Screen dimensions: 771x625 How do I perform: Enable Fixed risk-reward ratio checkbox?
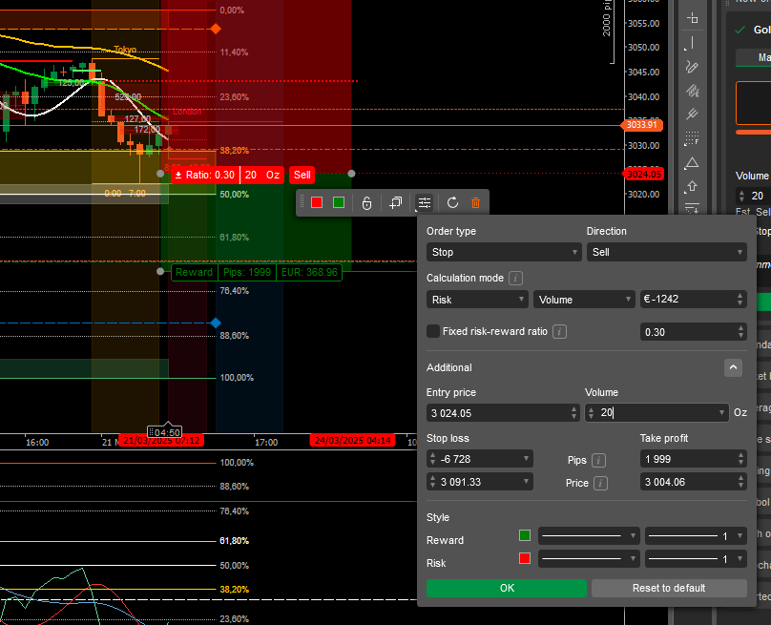coord(432,331)
